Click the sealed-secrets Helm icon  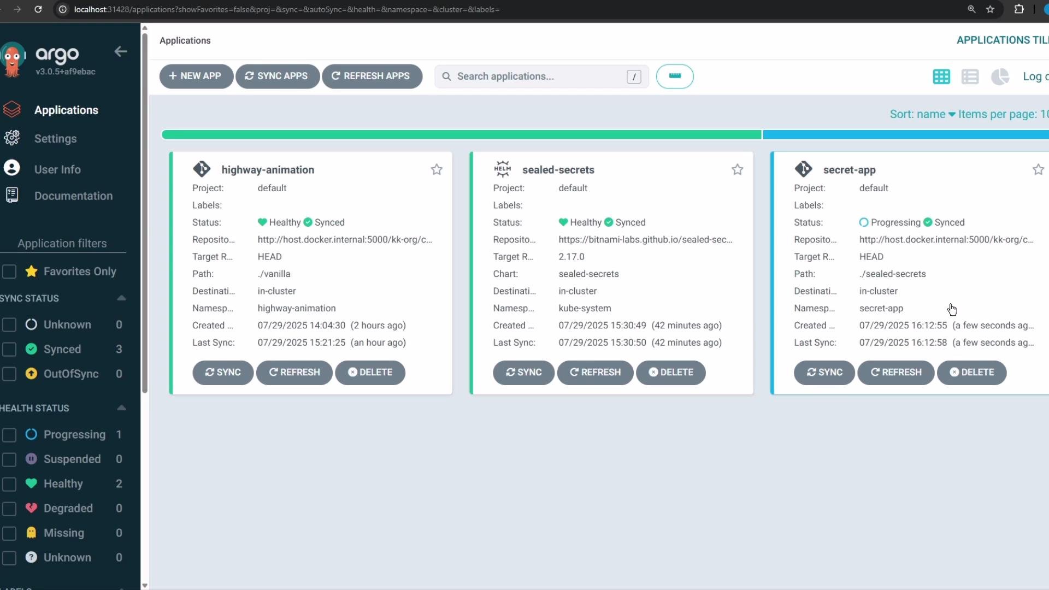pos(502,169)
